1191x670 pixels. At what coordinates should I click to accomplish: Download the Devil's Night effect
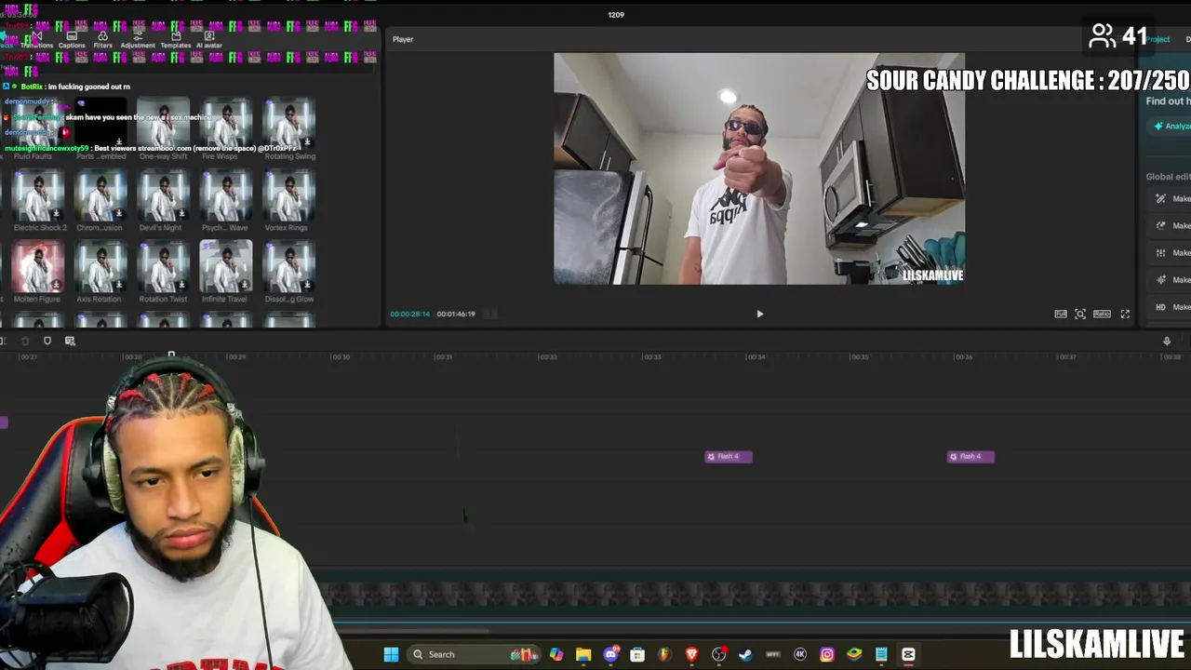pyautogui.click(x=181, y=214)
